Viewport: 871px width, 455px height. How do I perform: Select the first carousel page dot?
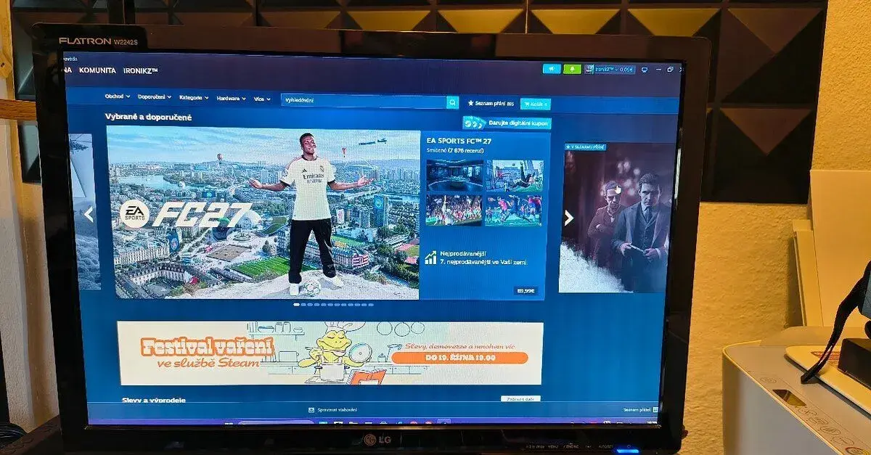click(x=296, y=305)
